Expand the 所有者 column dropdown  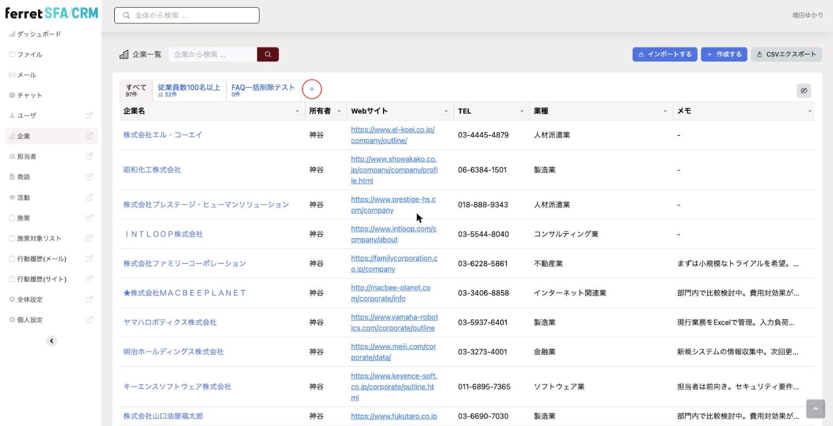pyautogui.click(x=339, y=111)
